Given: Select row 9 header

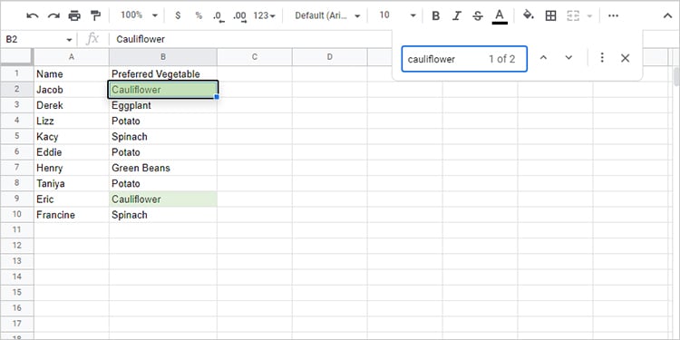Looking at the screenshot, I should 17,199.
